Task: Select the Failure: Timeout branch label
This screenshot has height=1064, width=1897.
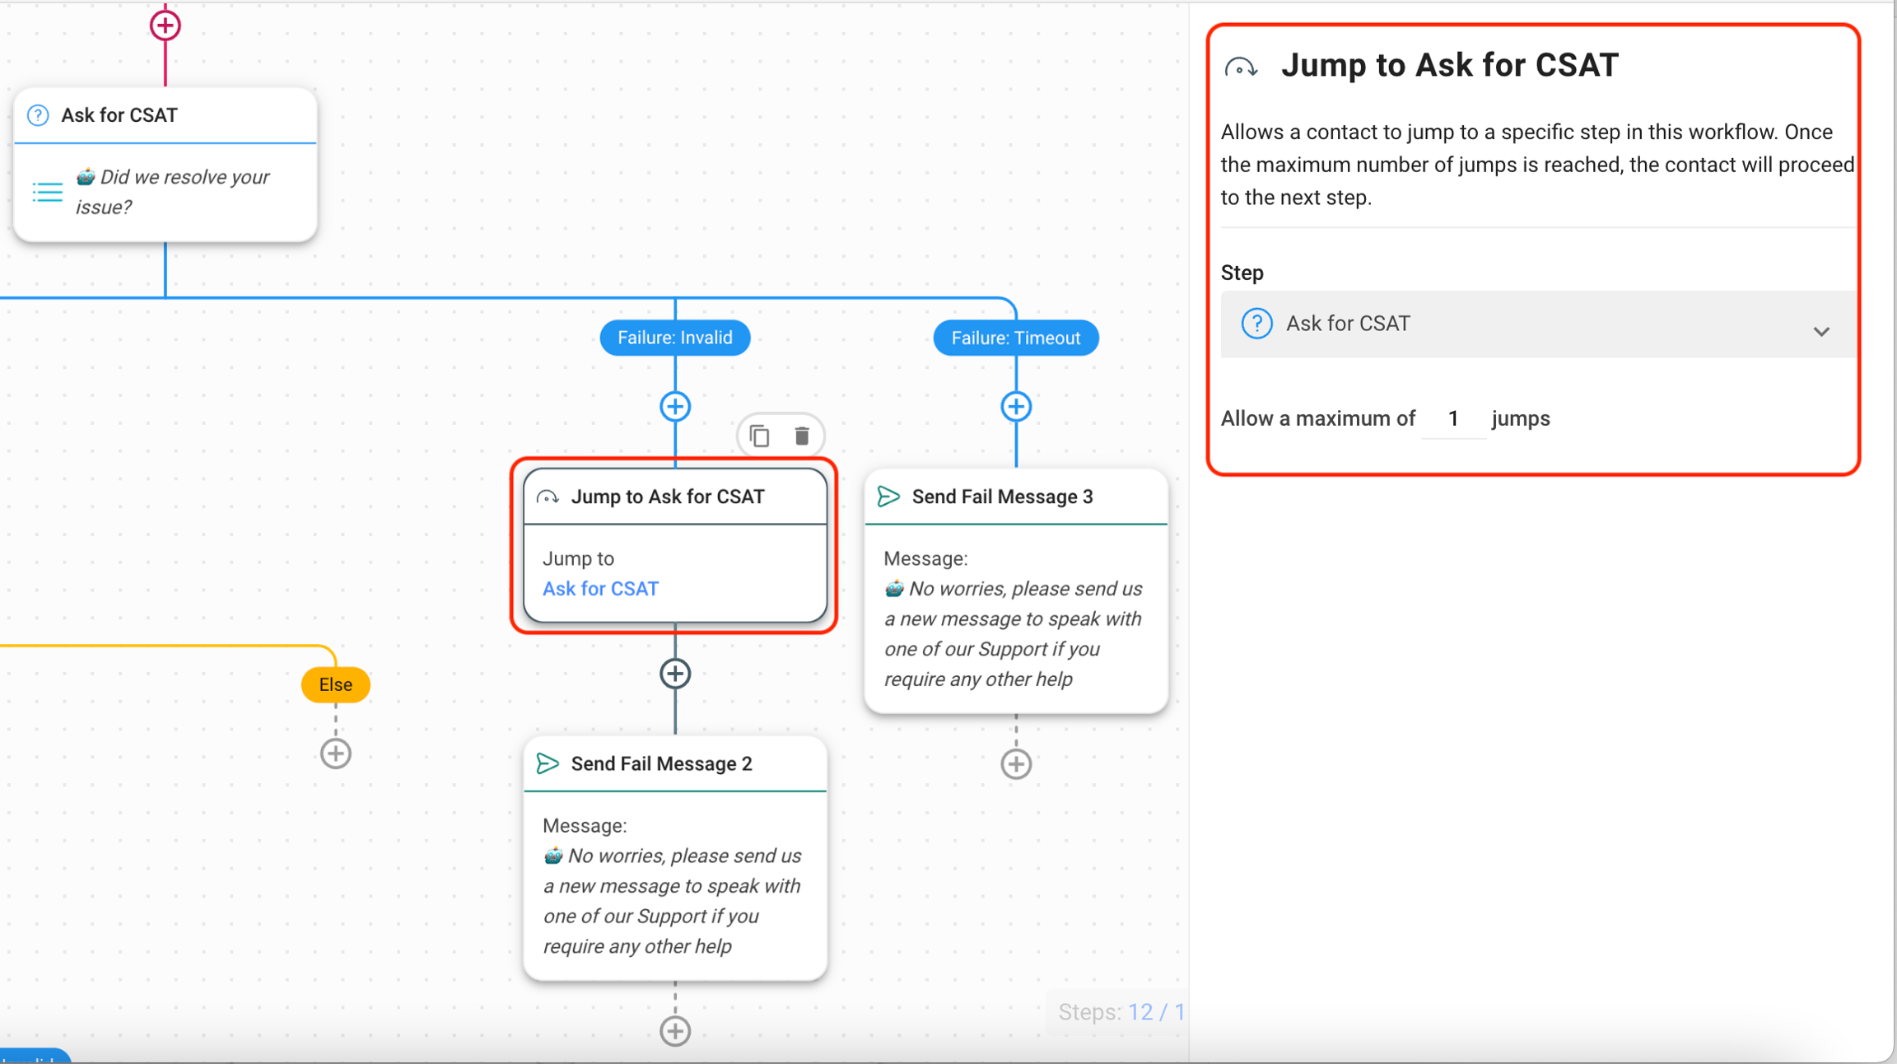Action: click(x=1015, y=337)
